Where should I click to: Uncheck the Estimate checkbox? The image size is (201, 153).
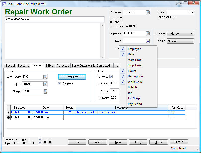coord(111,77)
